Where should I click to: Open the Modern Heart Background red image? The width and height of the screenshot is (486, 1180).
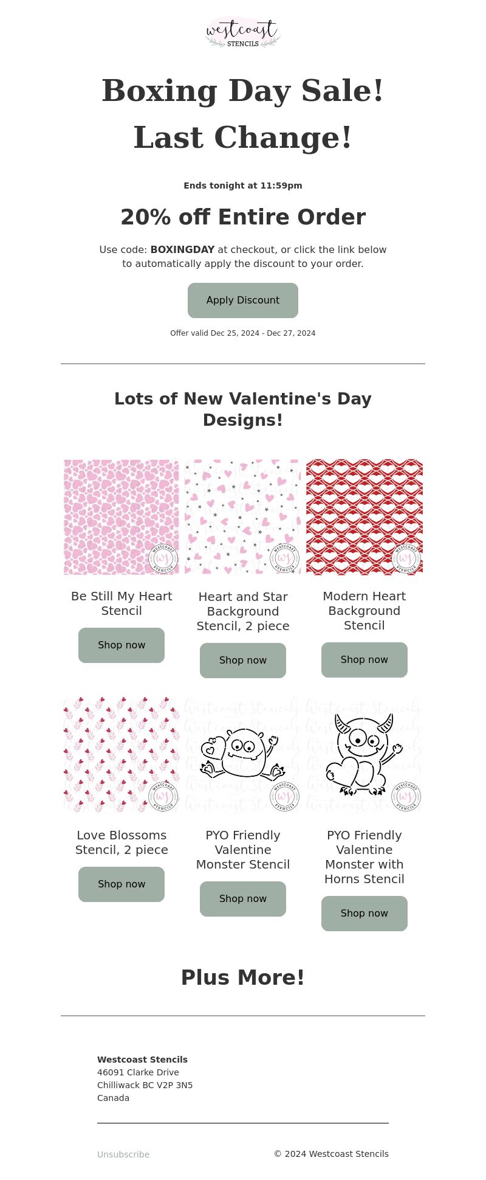tap(364, 517)
